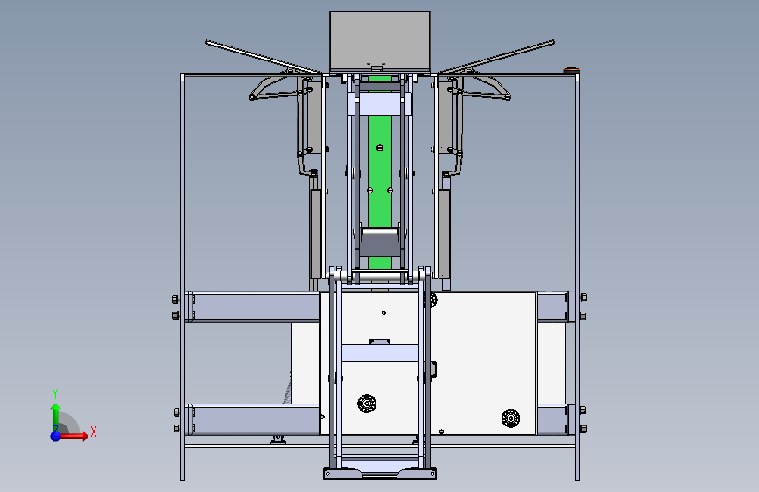
Task: Select the gray hopper box at the top
Action: pyautogui.click(x=380, y=42)
